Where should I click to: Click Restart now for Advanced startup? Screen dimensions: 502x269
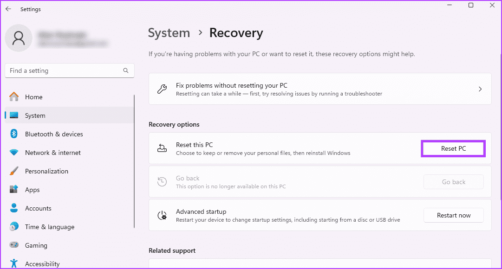pos(453,215)
